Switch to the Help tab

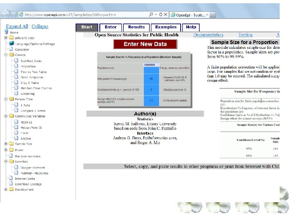click(191, 27)
